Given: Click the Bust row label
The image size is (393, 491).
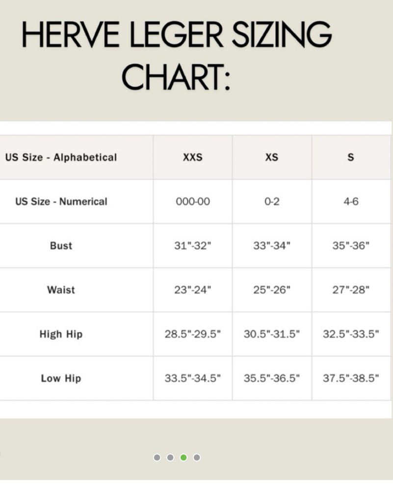Looking at the screenshot, I should tap(61, 246).
